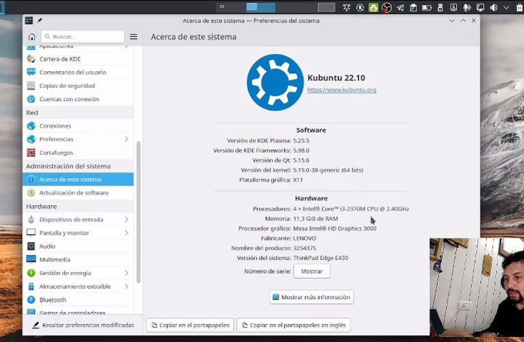Open Actualización de software
The image size is (524, 342).
[78, 193]
